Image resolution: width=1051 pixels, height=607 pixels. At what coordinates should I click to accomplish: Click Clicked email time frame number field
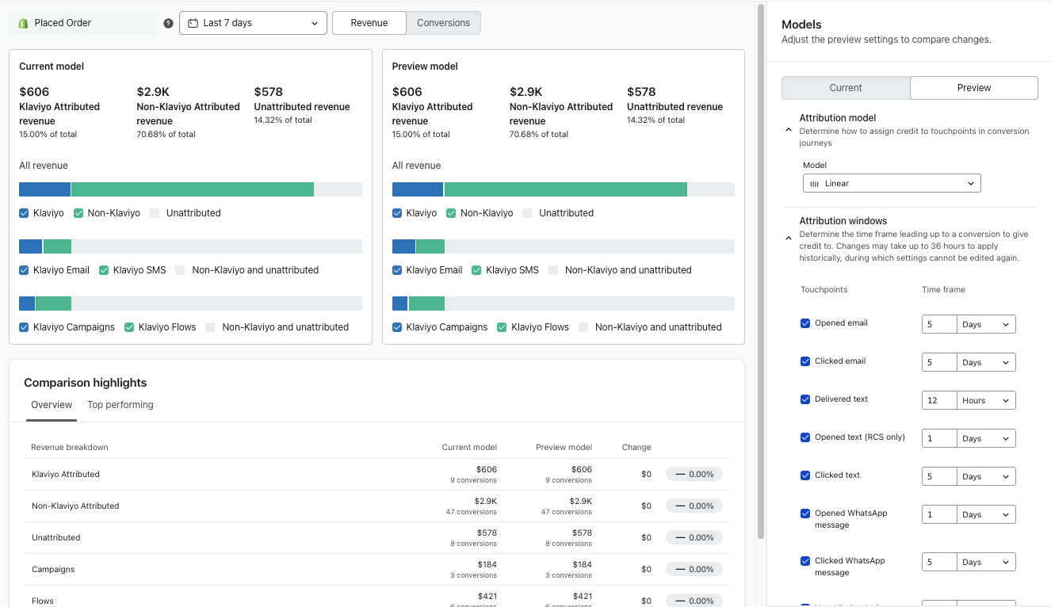[x=939, y=362]
